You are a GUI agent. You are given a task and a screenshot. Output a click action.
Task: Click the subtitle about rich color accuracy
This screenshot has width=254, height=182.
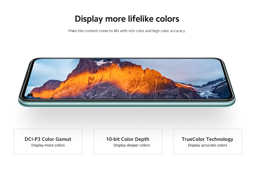(x=127, y=31)
